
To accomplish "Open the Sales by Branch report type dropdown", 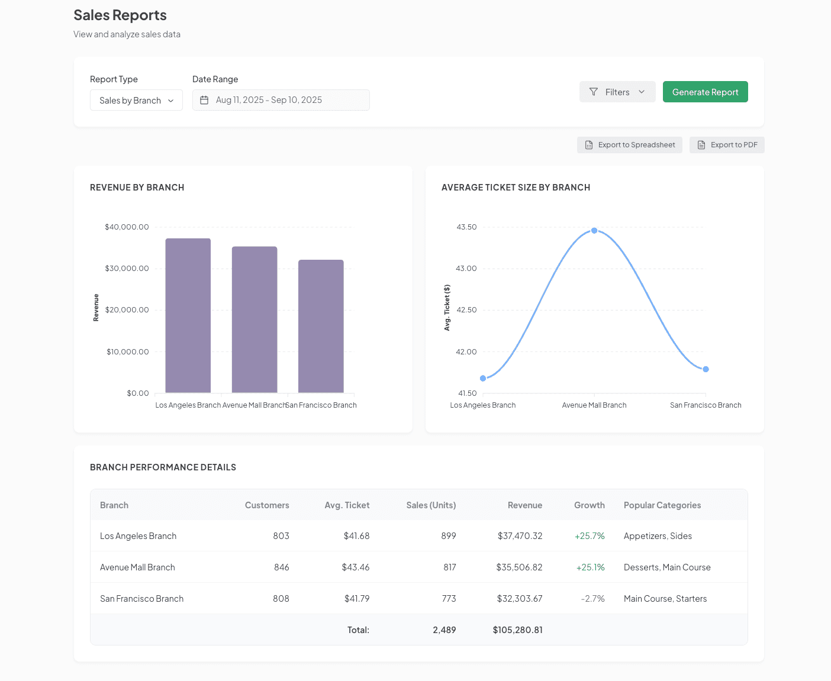I will coord(136,101).
